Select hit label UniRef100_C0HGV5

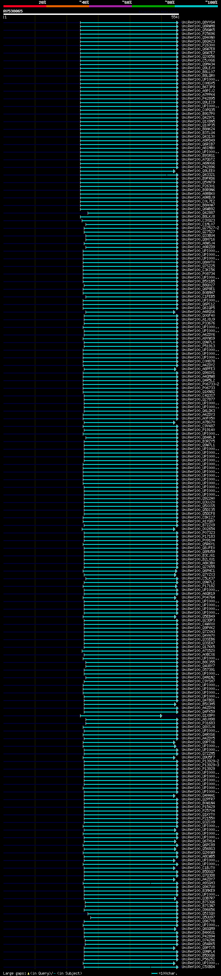coord(198,83)
